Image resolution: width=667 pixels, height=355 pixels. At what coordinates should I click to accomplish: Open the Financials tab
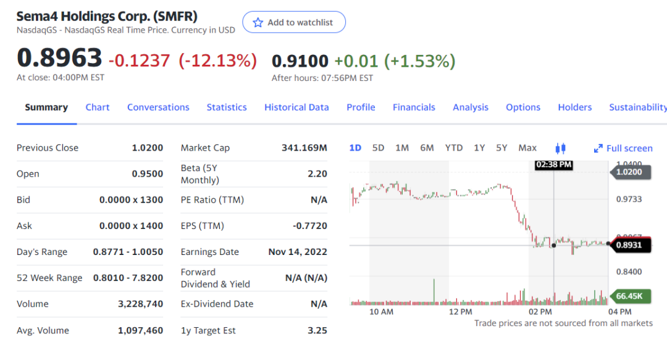pyautogui.click(x=414, y=107)
